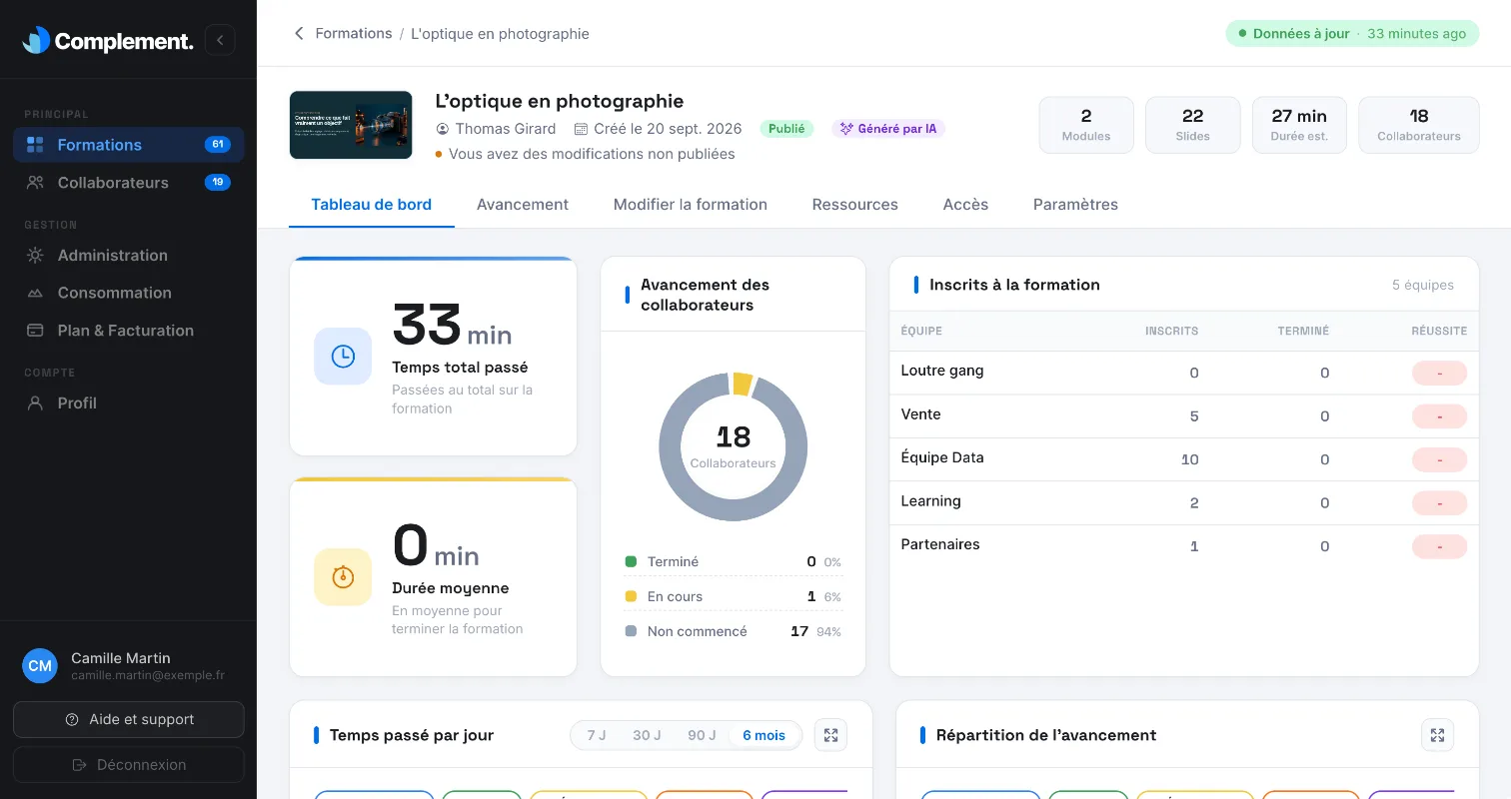Viewport: 1511px width, 799px height.
Task: Switch to the Modifier la formation tab
Action: pyautogui.click(x=691, y=204)
